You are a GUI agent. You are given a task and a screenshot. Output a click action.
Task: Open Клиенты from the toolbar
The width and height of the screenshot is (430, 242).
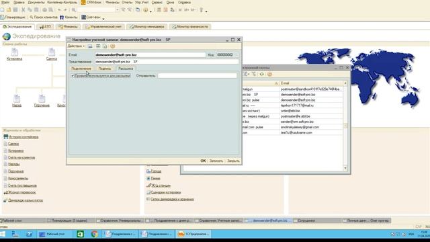(69, 17)
